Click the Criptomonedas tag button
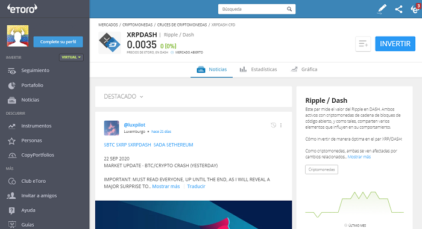The width and height of the screenshot is (422, 229). [321, 169]
